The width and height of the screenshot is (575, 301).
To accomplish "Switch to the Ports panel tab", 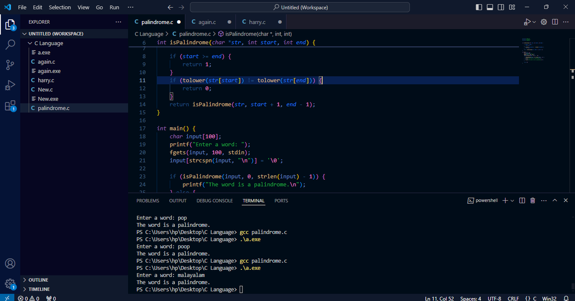I will point(281,201).
